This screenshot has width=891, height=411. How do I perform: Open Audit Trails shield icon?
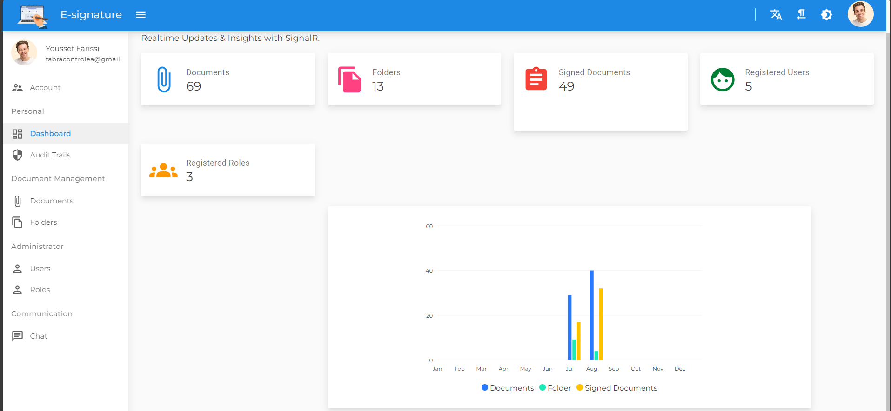tap(18, 155)
